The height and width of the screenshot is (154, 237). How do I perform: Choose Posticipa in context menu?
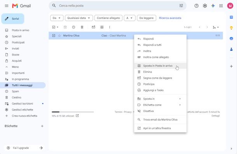click(x=160, y=84)
